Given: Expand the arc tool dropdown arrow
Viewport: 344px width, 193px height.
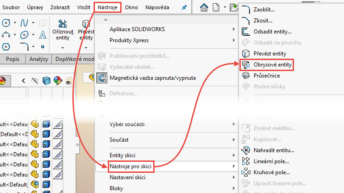Looking at the screenshot, I should pos(15,35).
